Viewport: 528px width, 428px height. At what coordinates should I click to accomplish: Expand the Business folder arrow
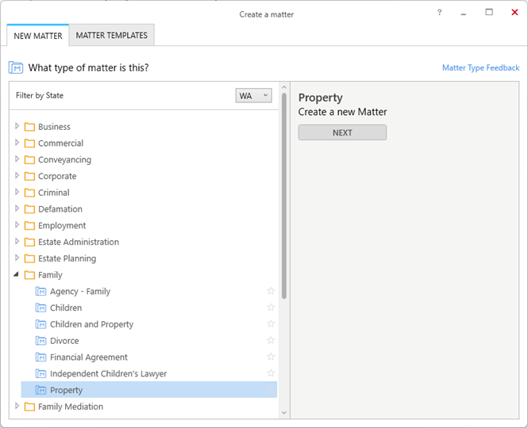tap(17, 126)
